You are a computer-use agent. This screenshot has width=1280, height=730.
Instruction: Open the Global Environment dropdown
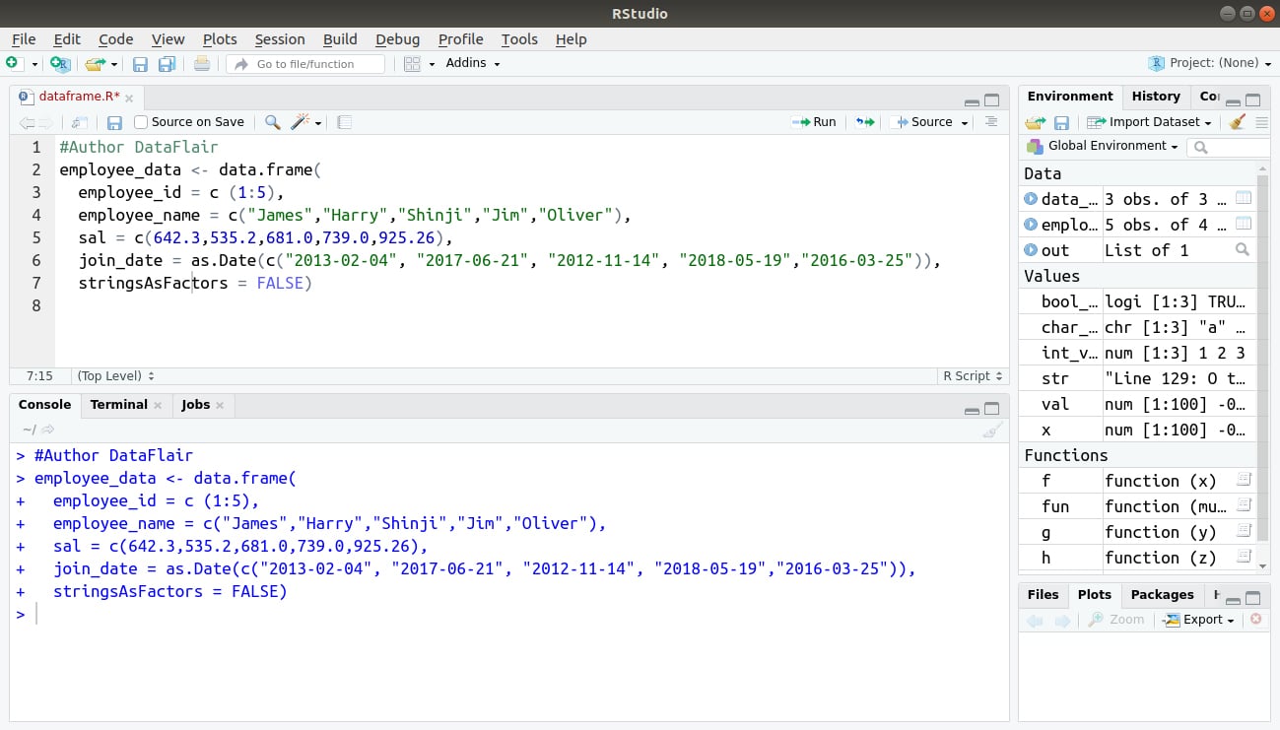click(x=1103, y=146)
